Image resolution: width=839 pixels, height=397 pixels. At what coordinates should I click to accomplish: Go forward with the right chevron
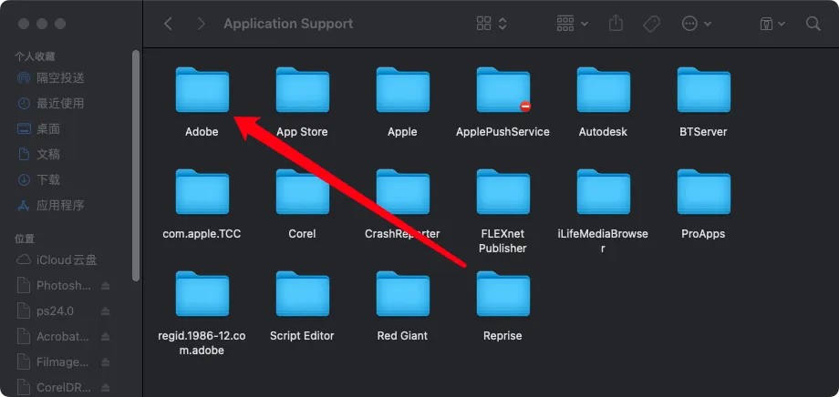(x=202, y=24)
